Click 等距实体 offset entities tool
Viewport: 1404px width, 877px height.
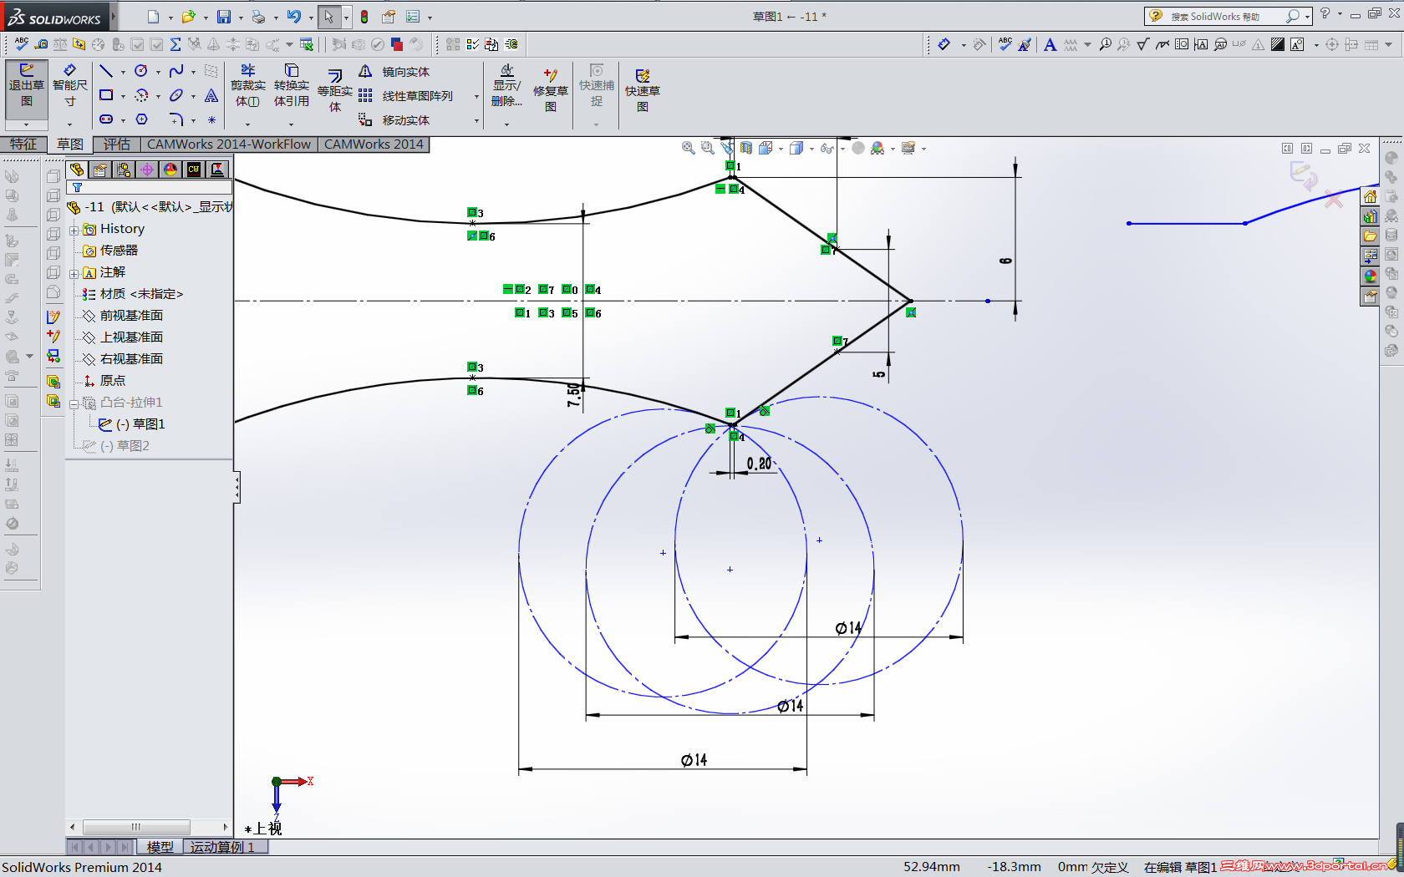pyautogui.click(x=335, y=90)
